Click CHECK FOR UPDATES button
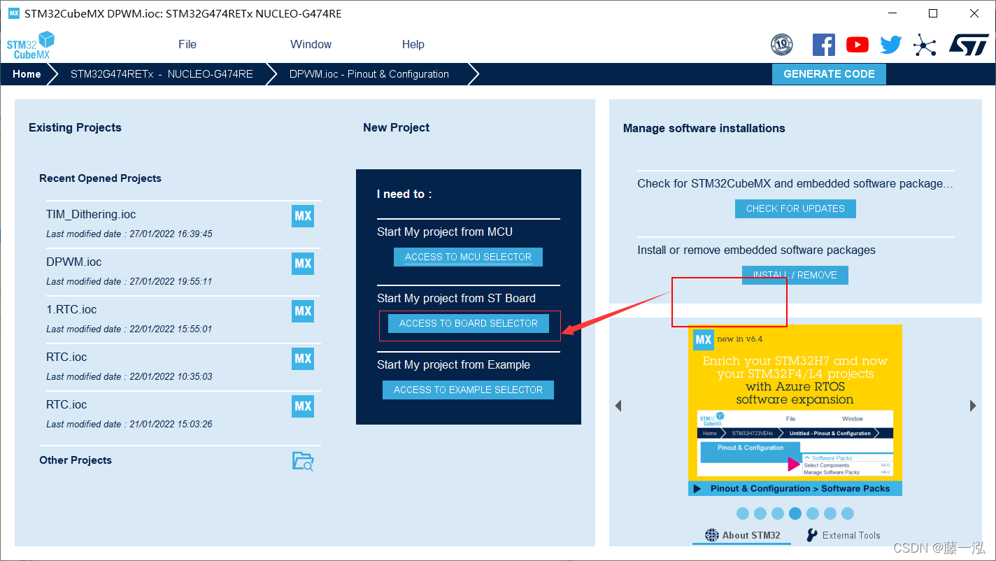 pos(795,208)
